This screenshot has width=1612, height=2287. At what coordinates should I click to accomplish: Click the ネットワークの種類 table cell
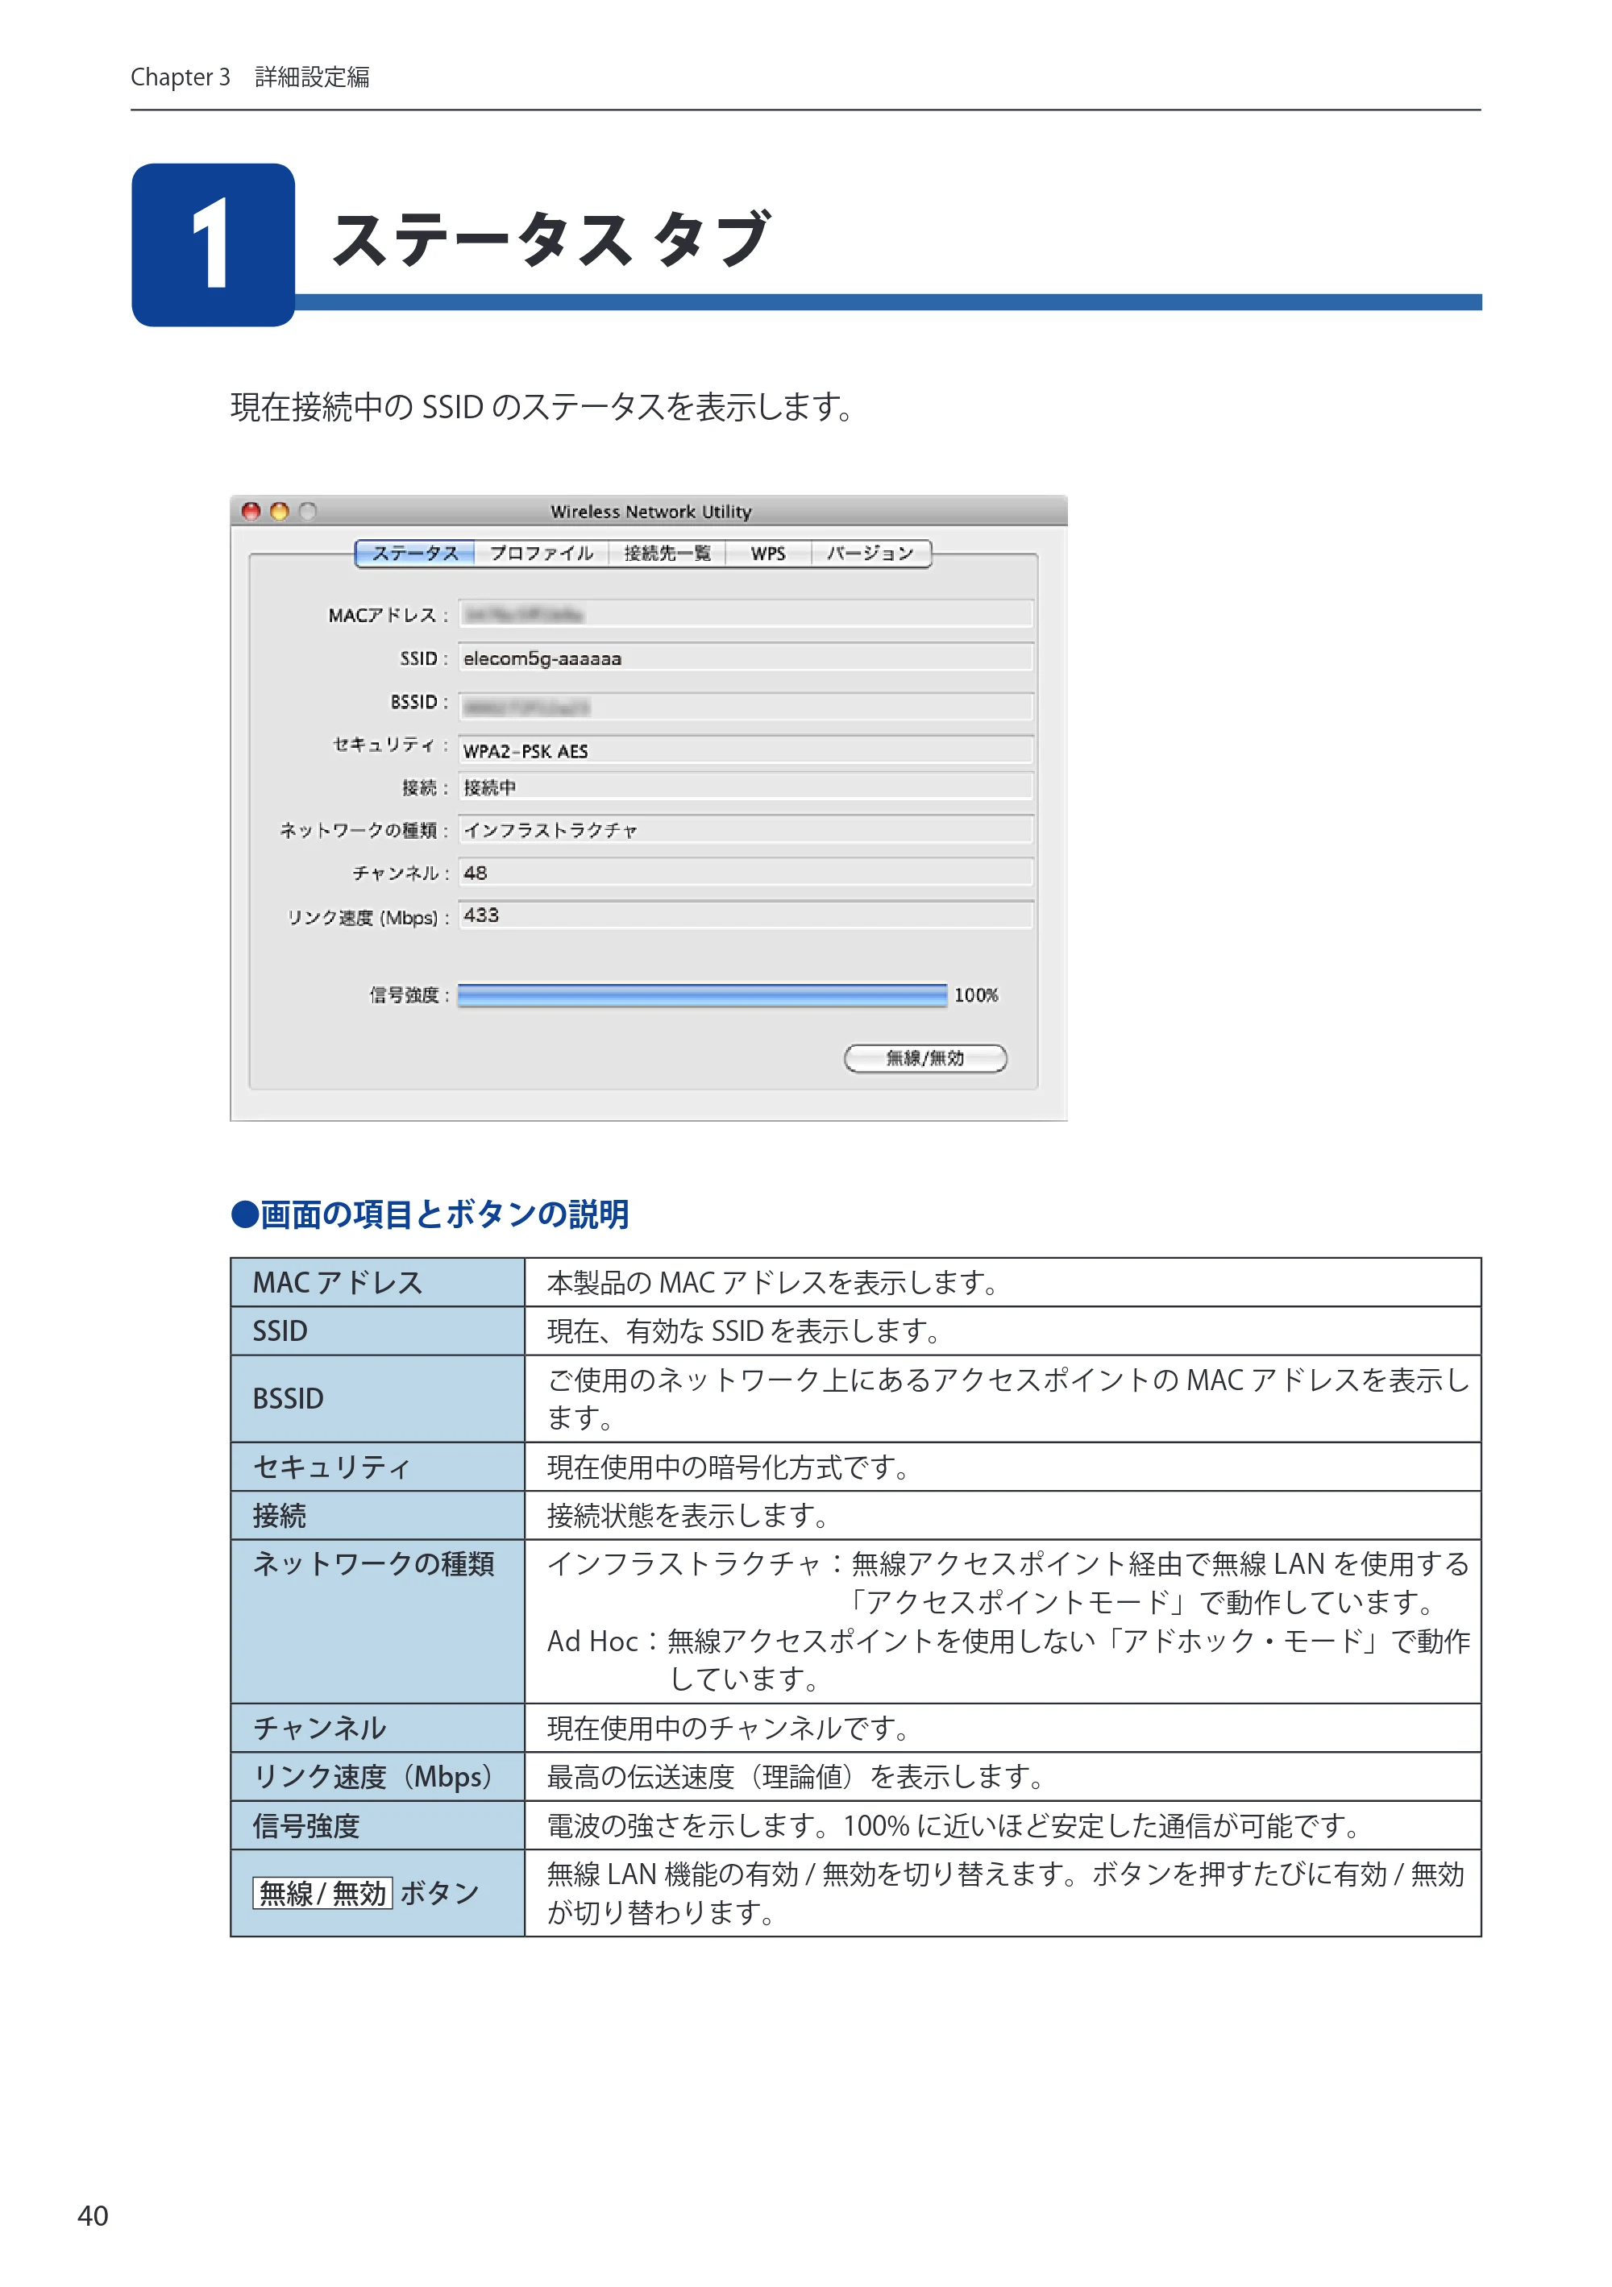[377, 1621]
